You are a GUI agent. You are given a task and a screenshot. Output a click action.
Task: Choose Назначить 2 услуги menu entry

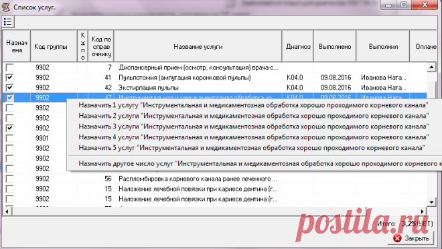254,116
